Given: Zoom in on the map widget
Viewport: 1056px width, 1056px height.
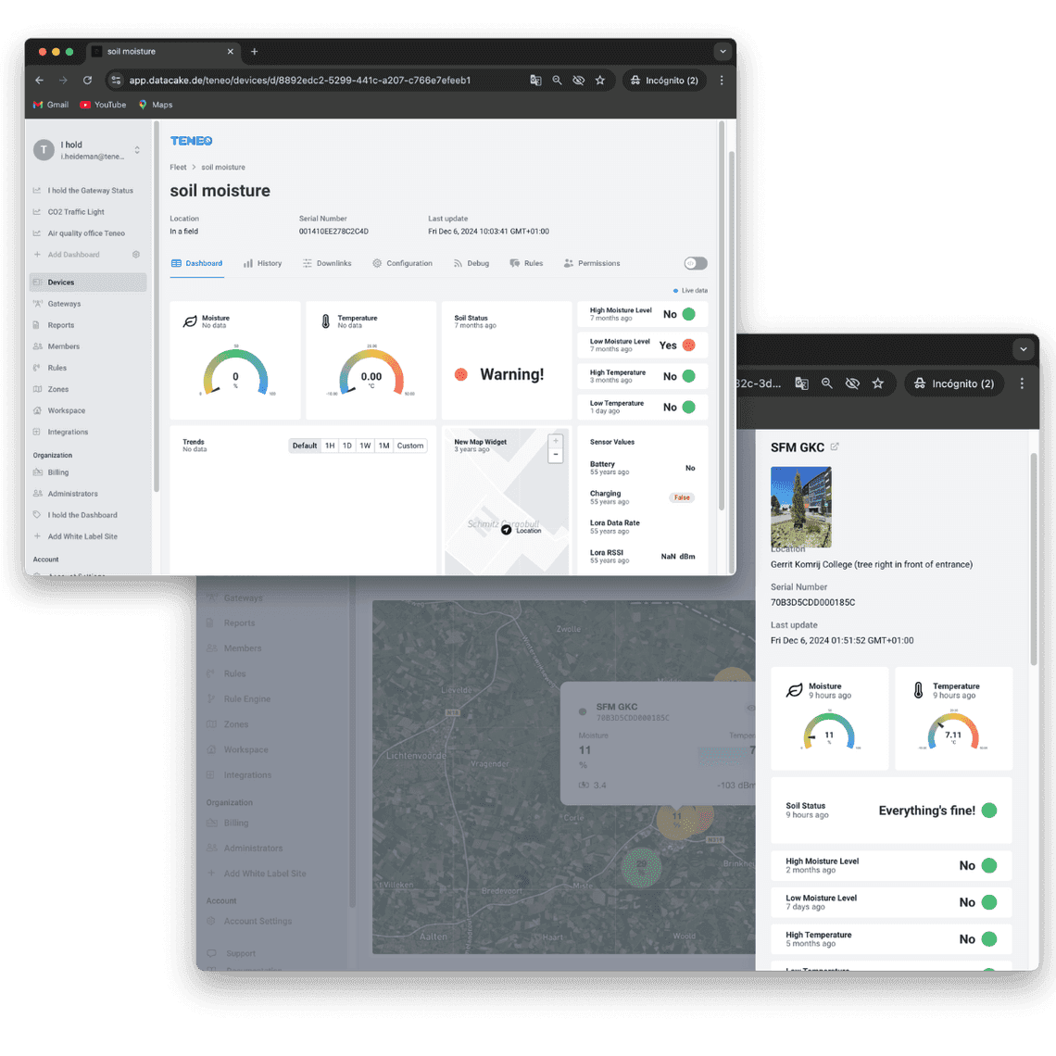Looking at the screenshot, I should coord(556,441).
